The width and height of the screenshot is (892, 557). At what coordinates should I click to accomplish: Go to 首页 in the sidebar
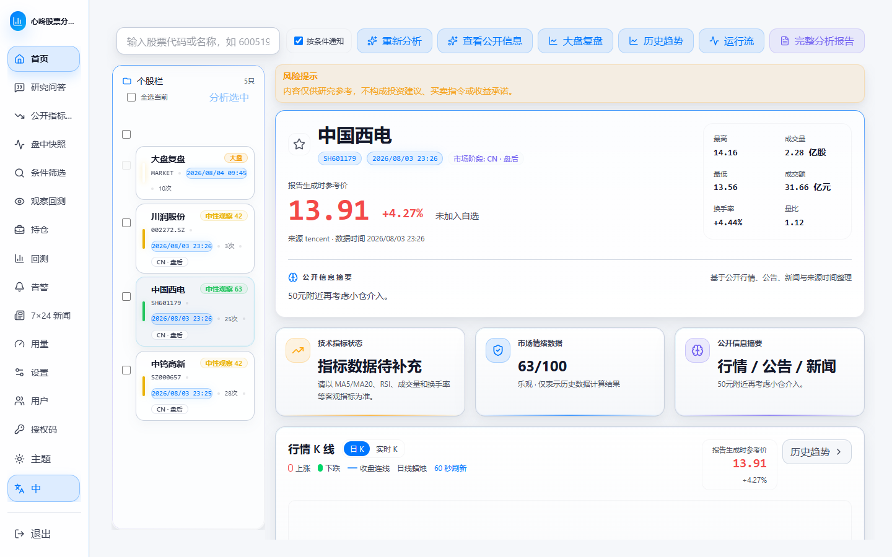tap(43, 59)
